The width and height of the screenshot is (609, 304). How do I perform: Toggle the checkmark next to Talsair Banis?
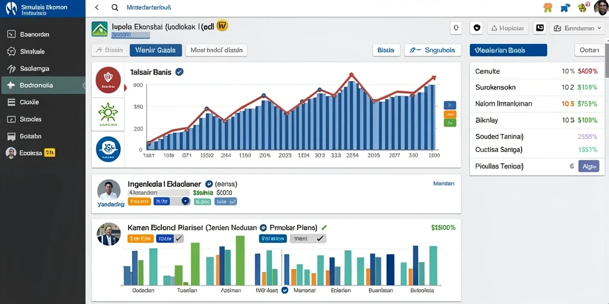coord(180,72)
